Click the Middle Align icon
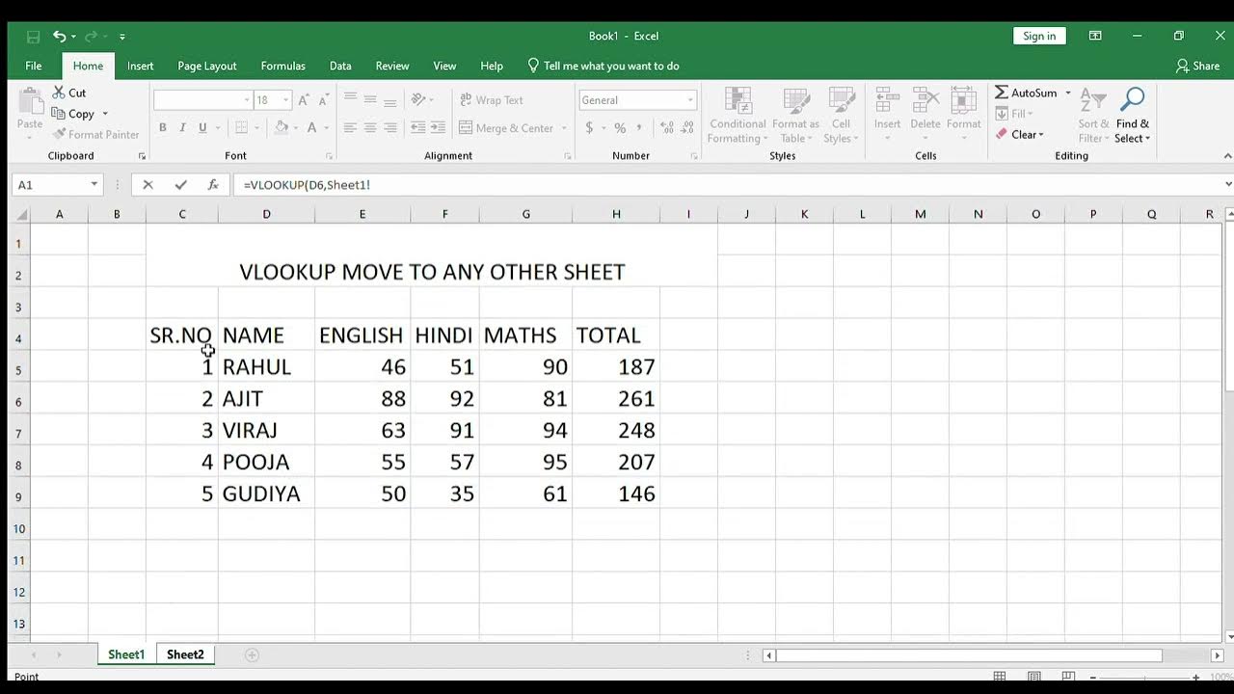This screenshot has height=694, width=1234. click(370, 99)
